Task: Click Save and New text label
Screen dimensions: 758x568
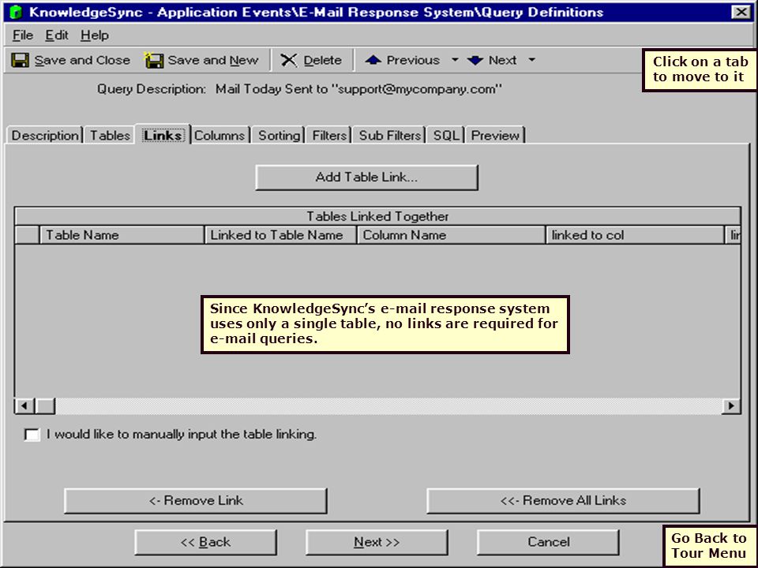Action: 212,61
